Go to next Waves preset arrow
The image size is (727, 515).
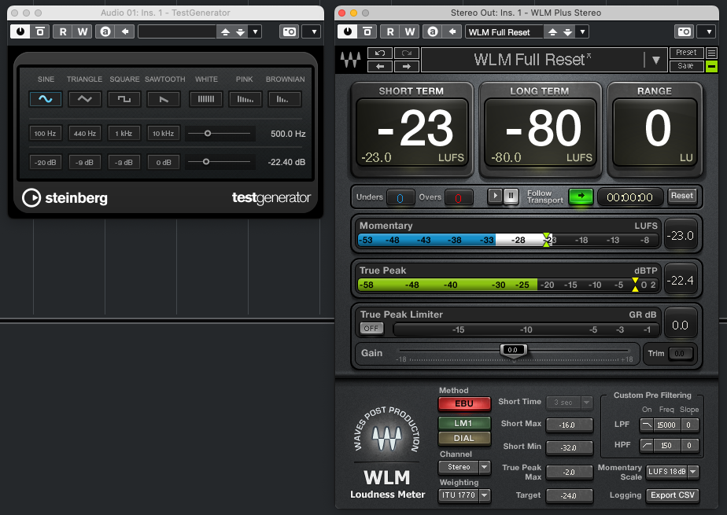tap(407, 66)
